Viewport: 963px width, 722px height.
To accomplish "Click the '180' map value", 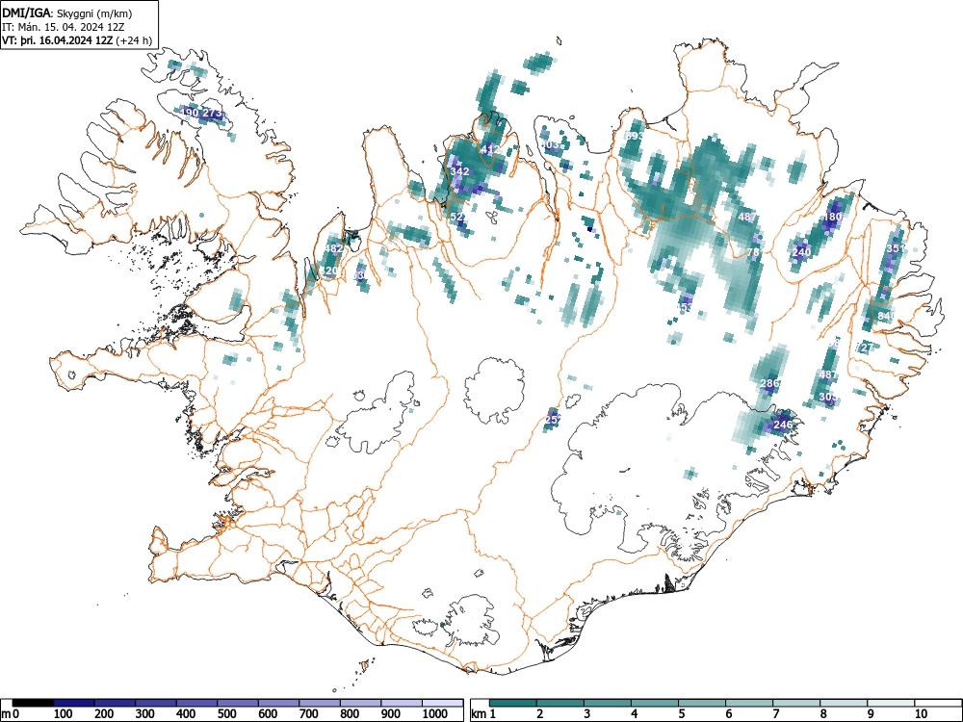I will (x=833, y=217).
